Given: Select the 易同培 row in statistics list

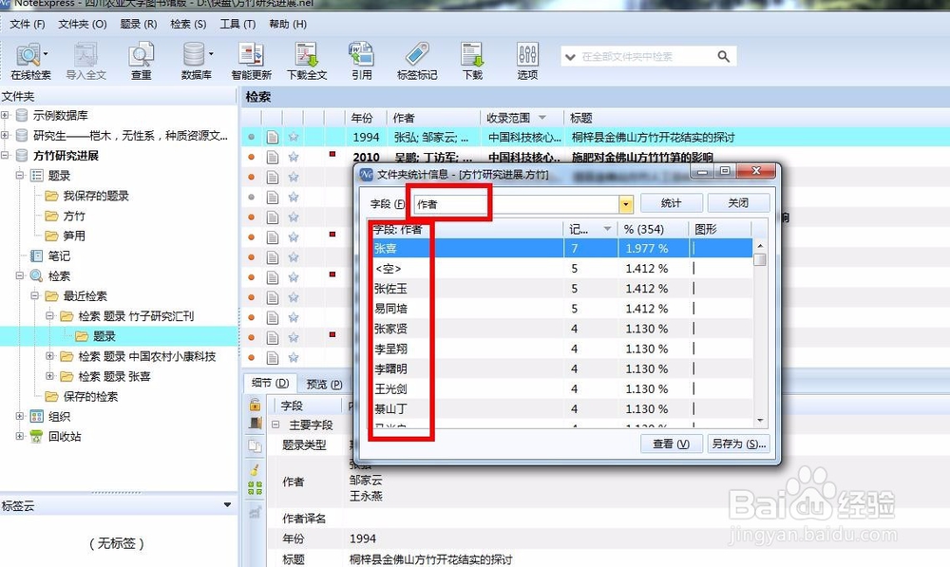Looking at the screenshot, I should coord(561,309).
